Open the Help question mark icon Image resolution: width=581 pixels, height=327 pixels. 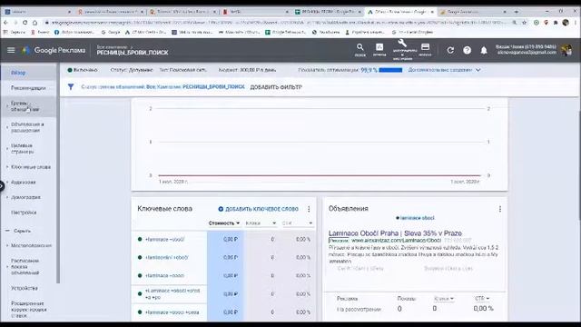pyautogui.click(x=467, y=50)
